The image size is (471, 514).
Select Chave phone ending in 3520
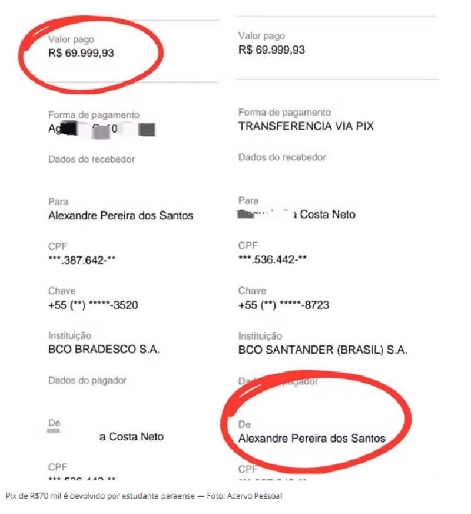(93, 305)
